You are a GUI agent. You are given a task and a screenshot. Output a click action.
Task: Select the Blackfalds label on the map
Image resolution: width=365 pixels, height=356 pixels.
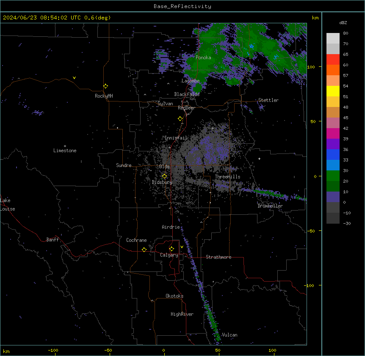pyautogui.click(x=187, y=94)
